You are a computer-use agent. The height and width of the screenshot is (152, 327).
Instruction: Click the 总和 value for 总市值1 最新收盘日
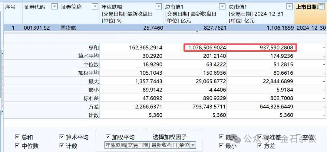pyautogui.click(x=206, y=47)
